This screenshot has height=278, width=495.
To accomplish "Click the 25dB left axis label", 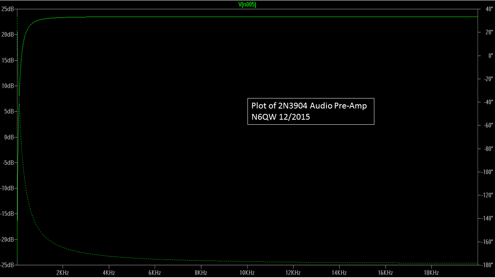I will coord(7,9).
